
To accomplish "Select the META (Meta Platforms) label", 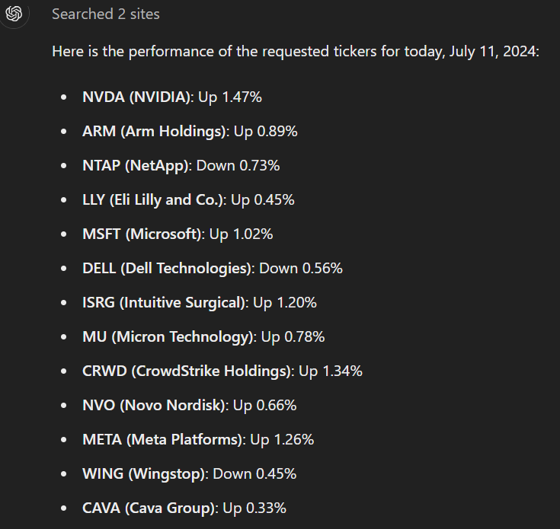I will pos(163,439).
